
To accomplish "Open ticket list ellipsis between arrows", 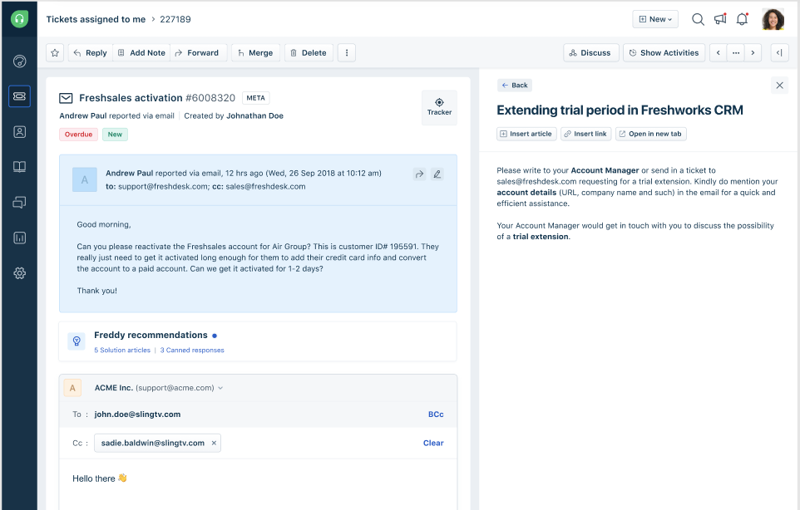I will (736, 53).
